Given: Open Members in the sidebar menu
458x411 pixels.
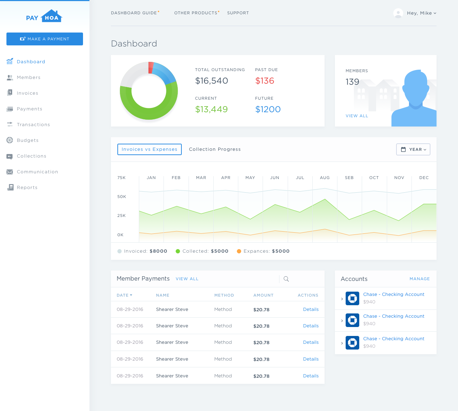Looking at the screenshot, I should coord(29,77).
